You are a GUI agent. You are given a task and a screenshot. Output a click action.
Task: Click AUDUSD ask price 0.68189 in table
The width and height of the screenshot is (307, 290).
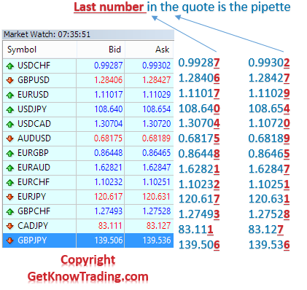click(156, 138)
